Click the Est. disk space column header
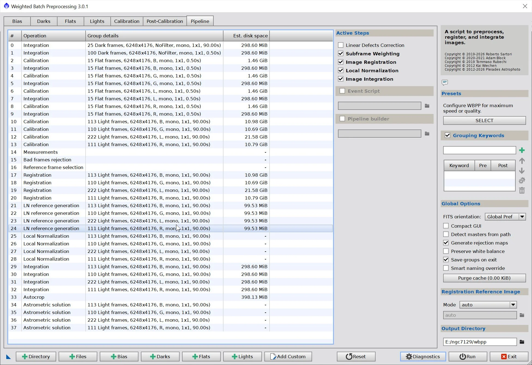Image resolution: width=532 pixels, height=365 pixels. (x=246, y=36)
